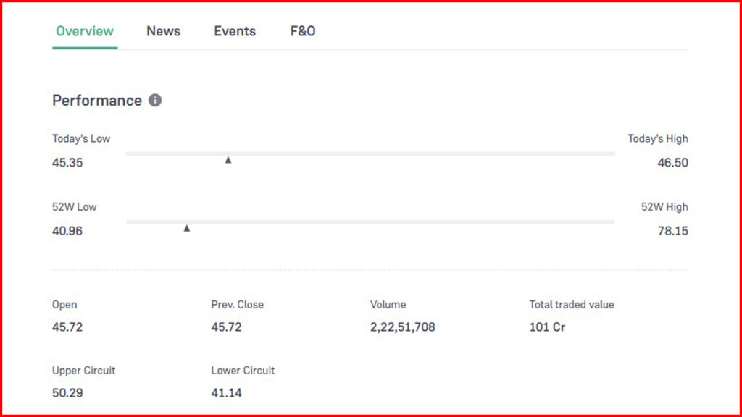Select Volume value 2,22,51,708

402,327
